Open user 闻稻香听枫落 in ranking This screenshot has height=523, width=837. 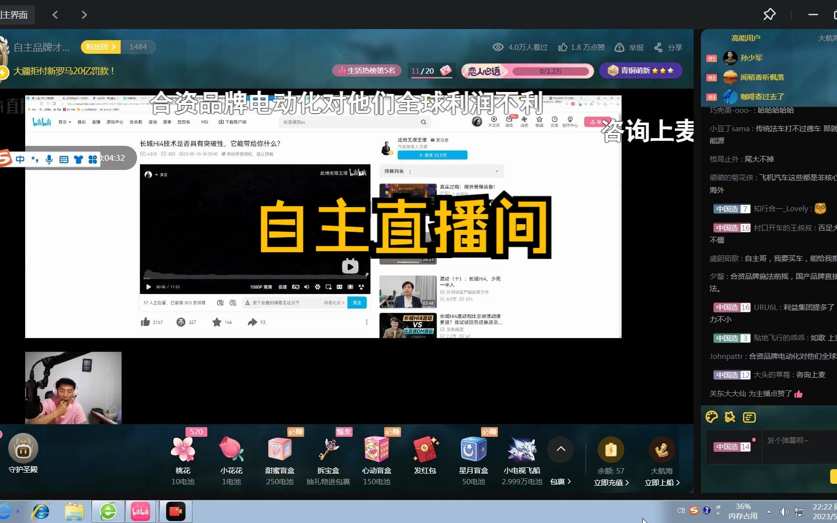point(762,77)
